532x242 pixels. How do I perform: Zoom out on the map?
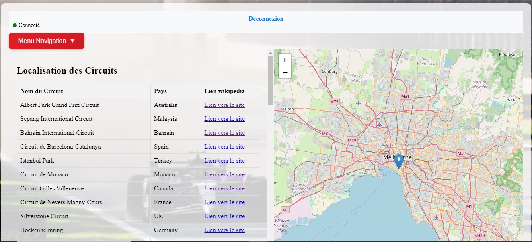pyautogui.click(x=285, y=72)
